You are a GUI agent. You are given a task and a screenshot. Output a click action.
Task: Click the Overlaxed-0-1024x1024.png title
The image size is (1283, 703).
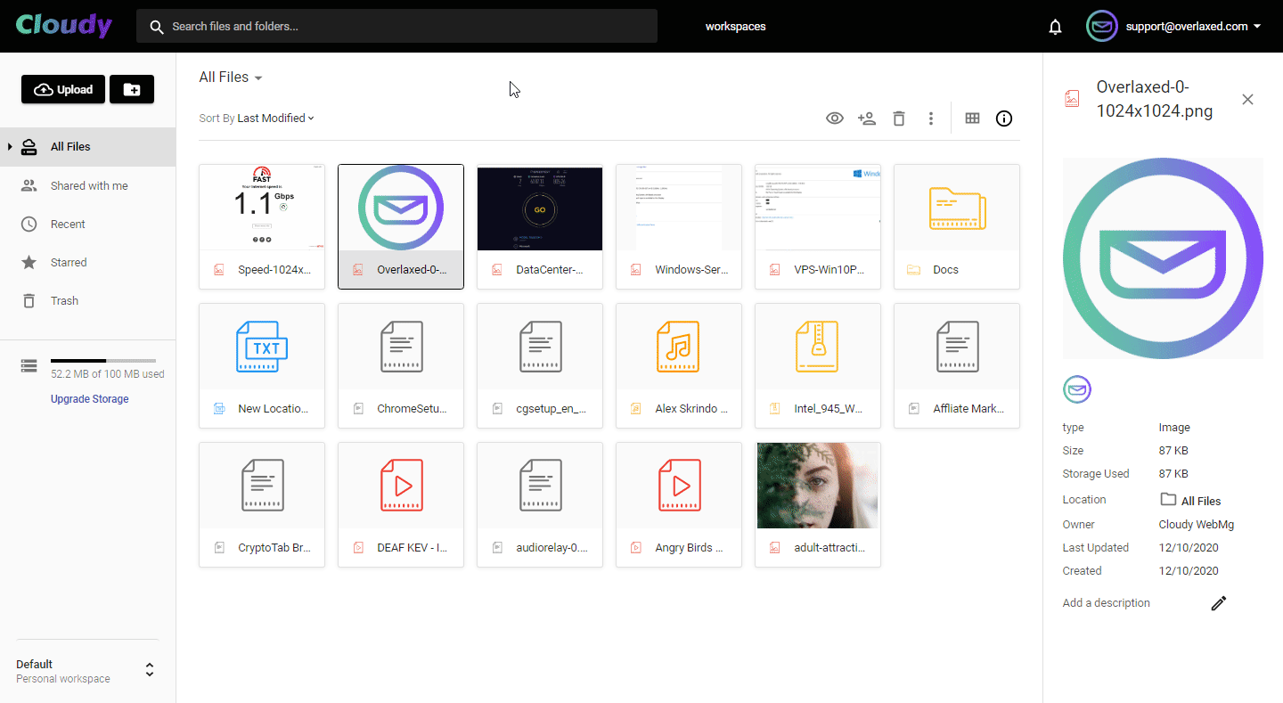click(x=1155, y=99)
